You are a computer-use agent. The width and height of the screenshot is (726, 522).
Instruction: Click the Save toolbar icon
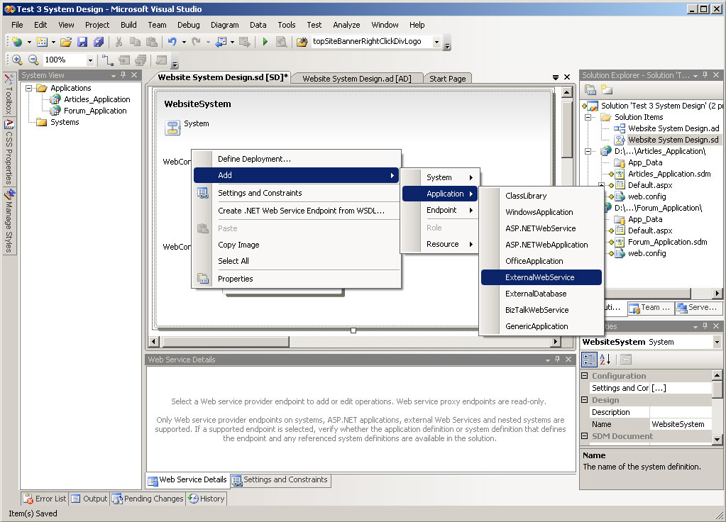pos(82,42)
